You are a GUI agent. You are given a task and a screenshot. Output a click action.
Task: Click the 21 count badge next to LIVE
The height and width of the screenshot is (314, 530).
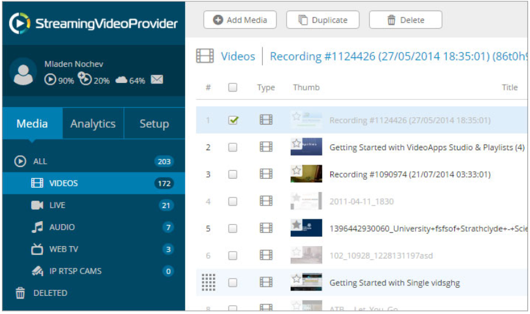click(x=166, y=206)
